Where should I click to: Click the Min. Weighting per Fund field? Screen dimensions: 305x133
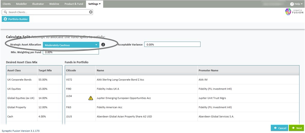pos(71,52)
